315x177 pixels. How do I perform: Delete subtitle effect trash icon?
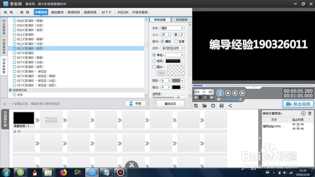[310, 113]
